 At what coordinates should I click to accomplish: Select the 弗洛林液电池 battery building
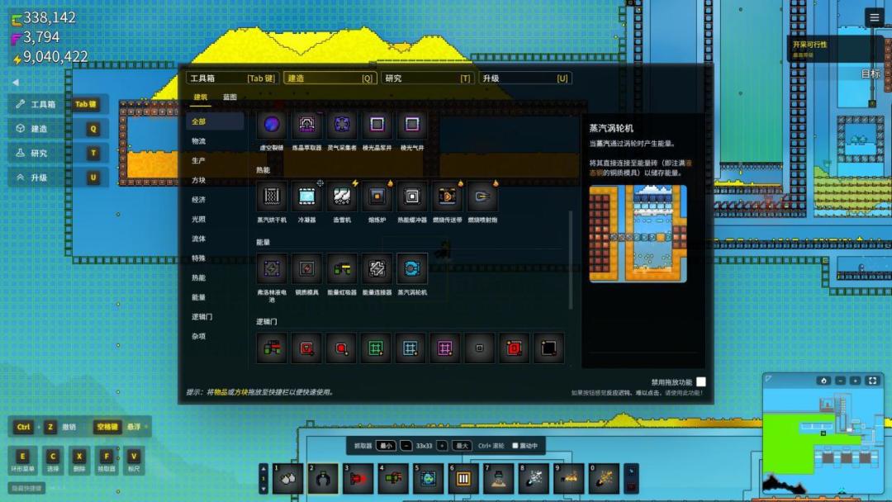[272, 269]
